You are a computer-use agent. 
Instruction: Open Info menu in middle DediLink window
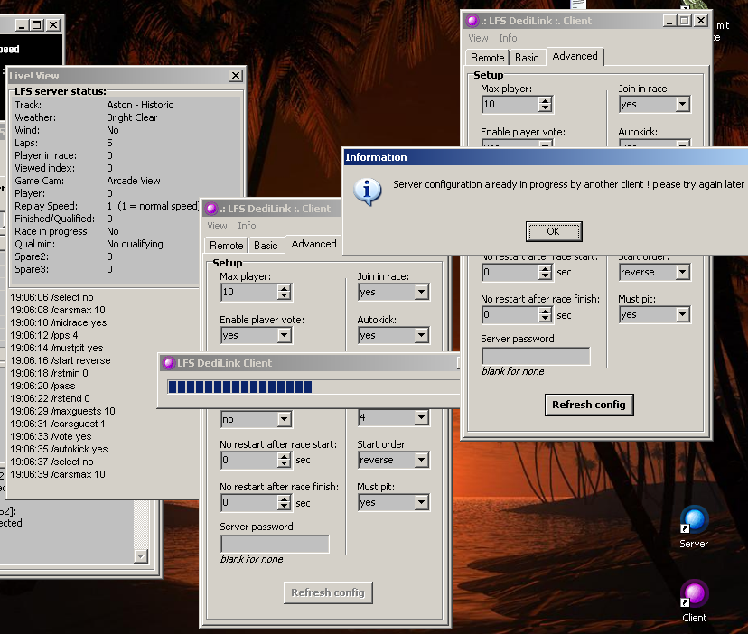[247, 226]
